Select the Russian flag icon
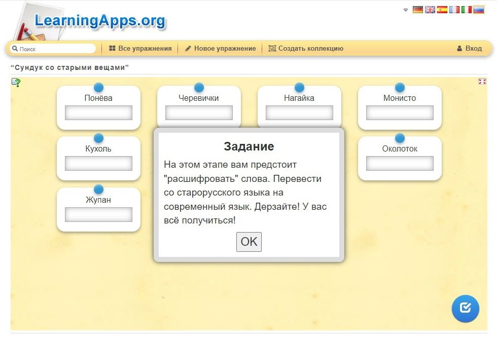The image size is (497, 340). (479, 10)
